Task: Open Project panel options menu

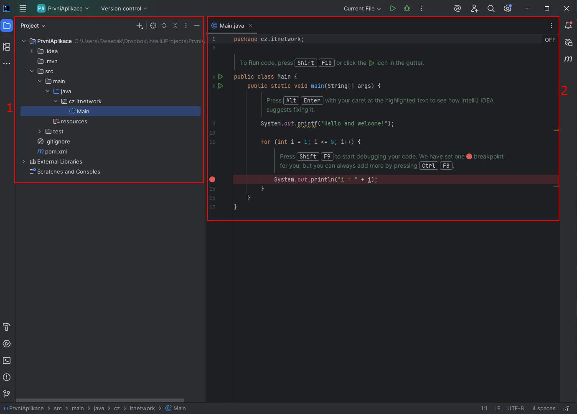Action: pyautogui.click(x=186, y=26)
